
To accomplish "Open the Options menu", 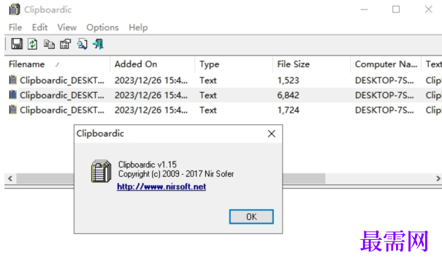I will pyautogui.click(x=102, y=27).
